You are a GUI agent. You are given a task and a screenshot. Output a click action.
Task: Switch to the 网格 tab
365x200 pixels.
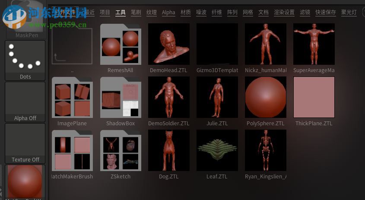coord(248,12)
